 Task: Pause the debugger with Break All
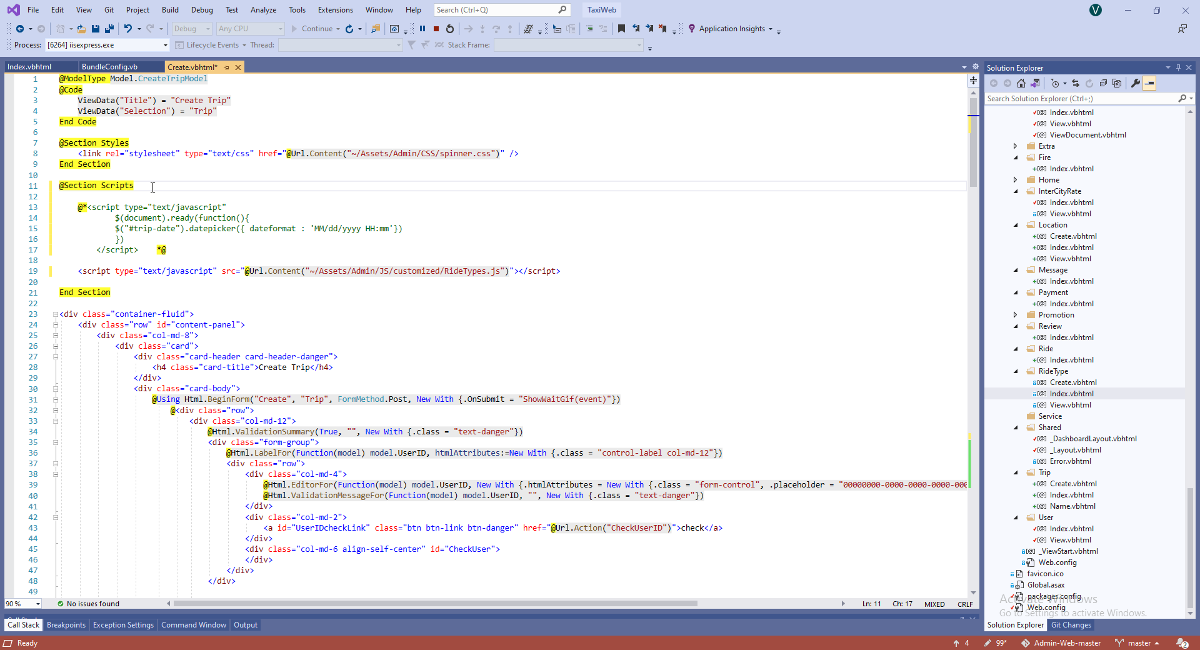422,29
